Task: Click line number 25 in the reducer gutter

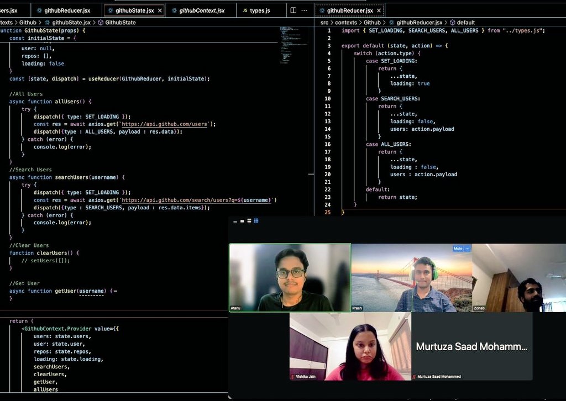Action: click(x=327, y=213)
